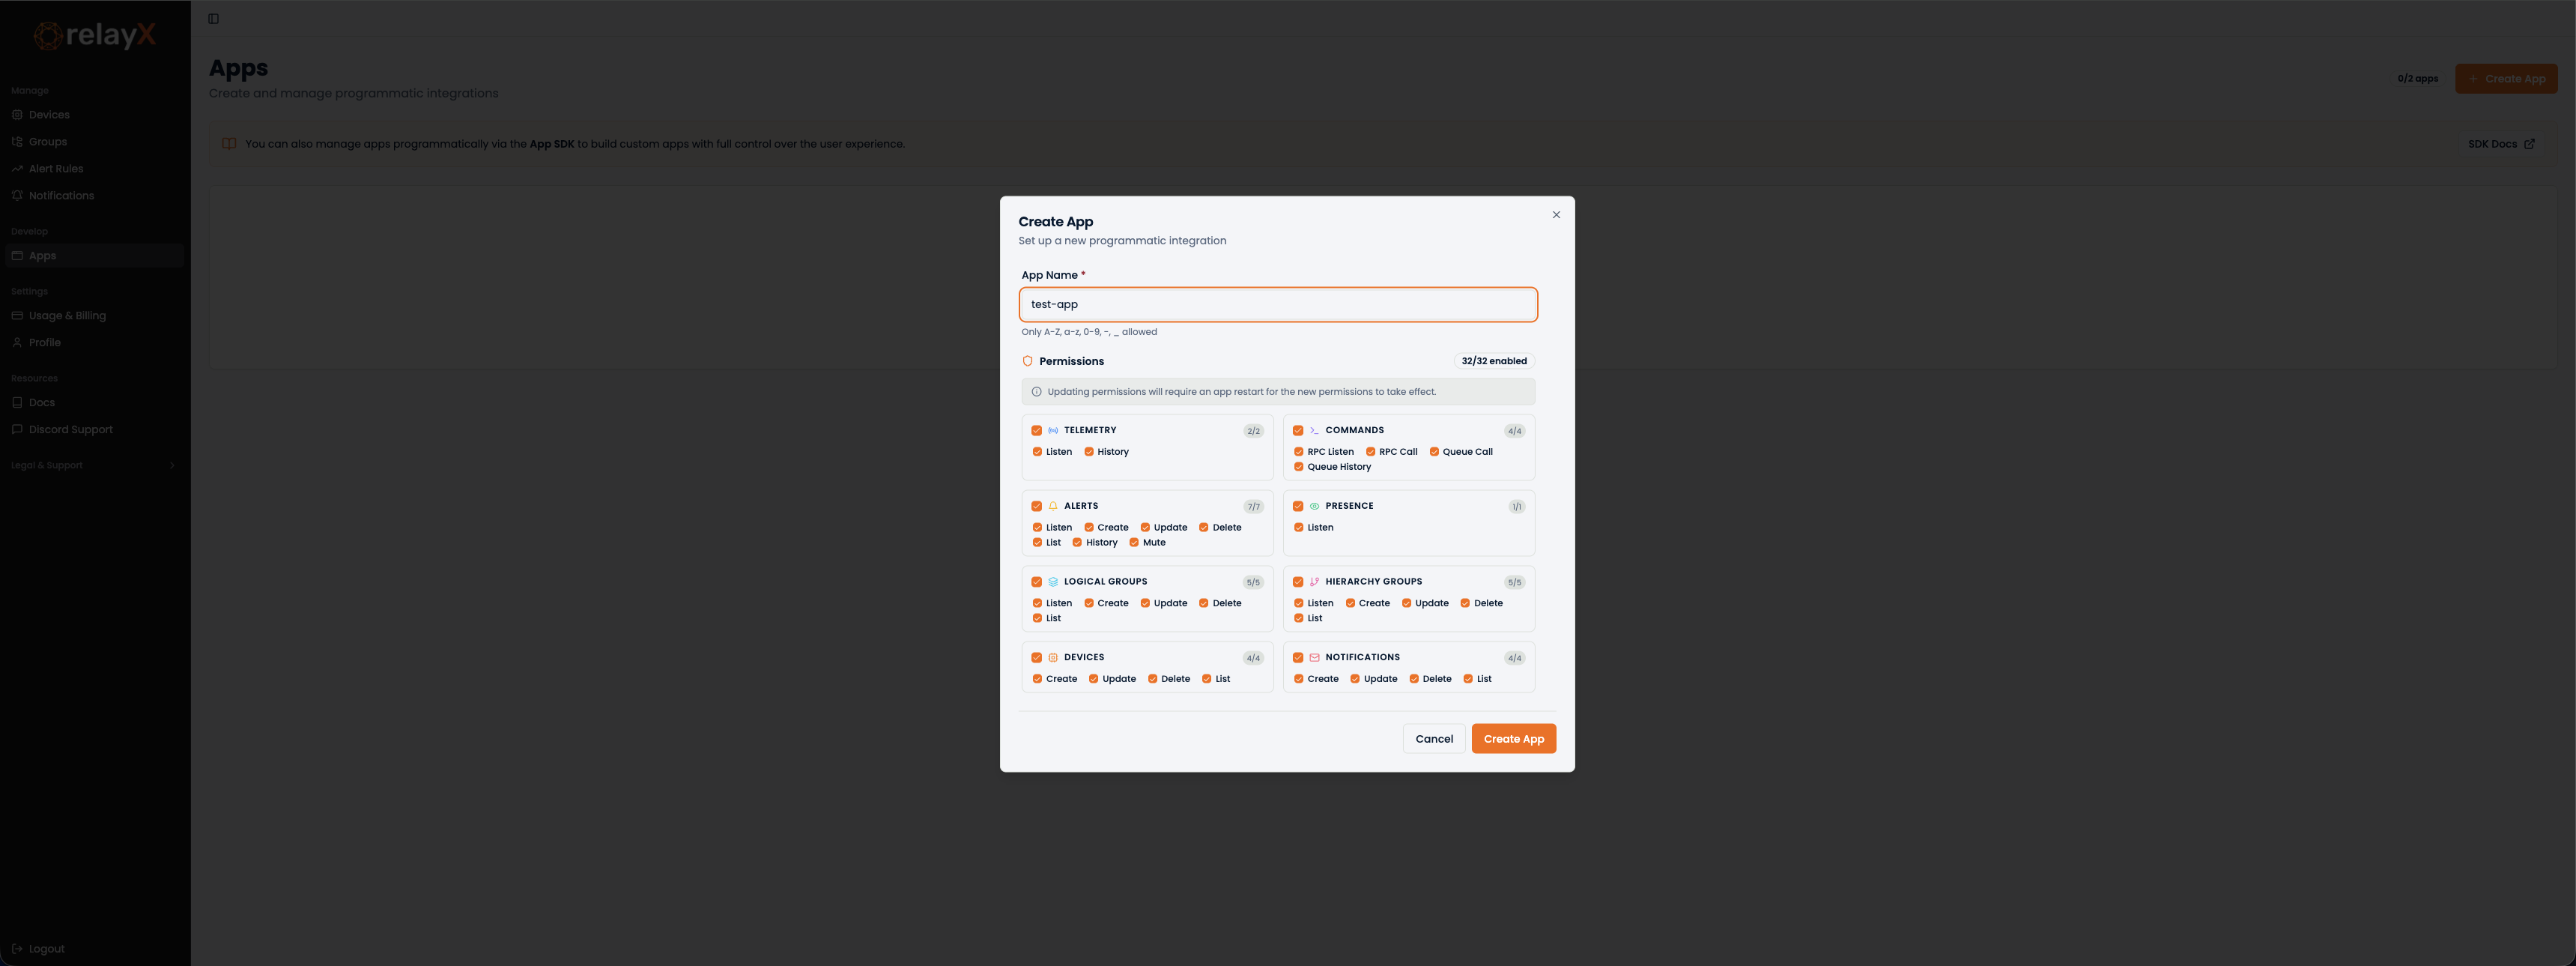
Task: Click the Logical Groups layers icon
Action: tap(1053, 582)
